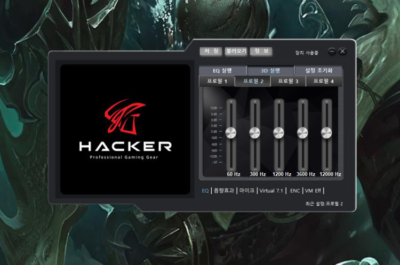Click minus icon below 1200 Hz slider
Image resolution: width=400 pixels, height=265 pixels.
click(x=279, y=169)
